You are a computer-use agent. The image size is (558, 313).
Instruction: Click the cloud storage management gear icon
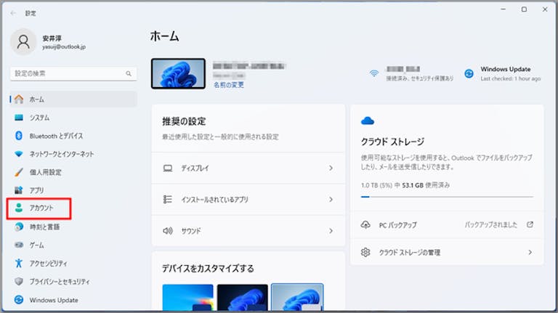tap(365, 252)
